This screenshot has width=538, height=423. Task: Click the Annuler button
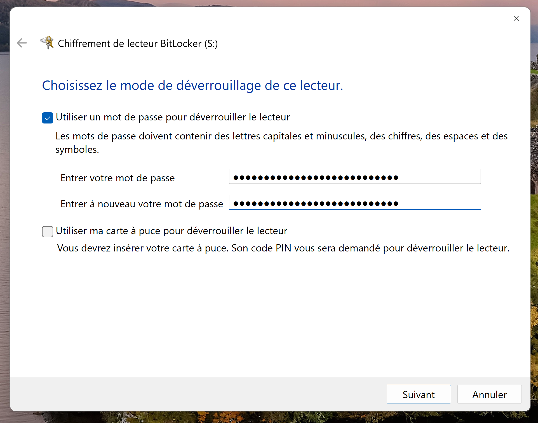[x=489, y=394]
